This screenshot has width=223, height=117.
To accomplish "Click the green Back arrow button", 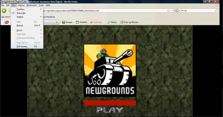I will click(4, 11).
